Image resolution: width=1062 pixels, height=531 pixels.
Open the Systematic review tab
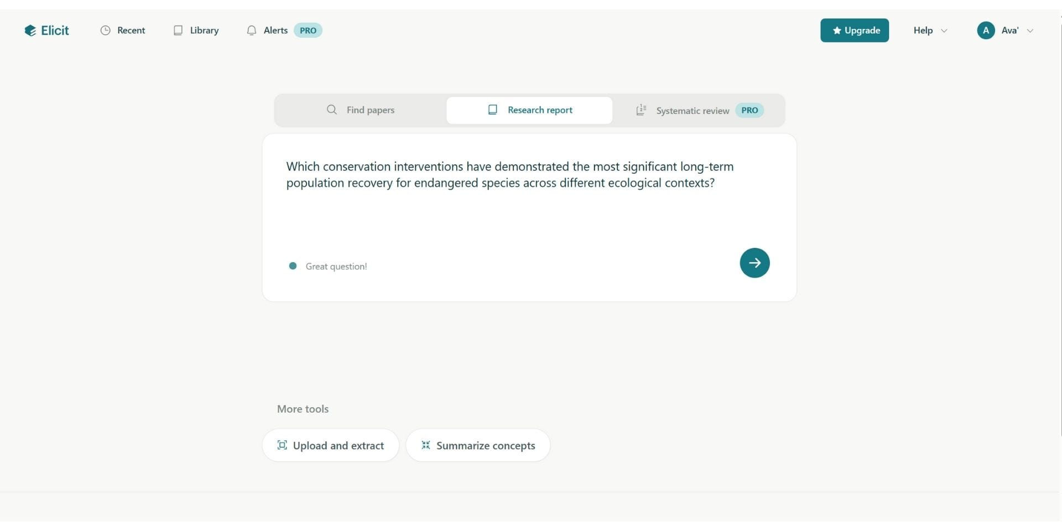pyautogui.click(x=693, y=111)
